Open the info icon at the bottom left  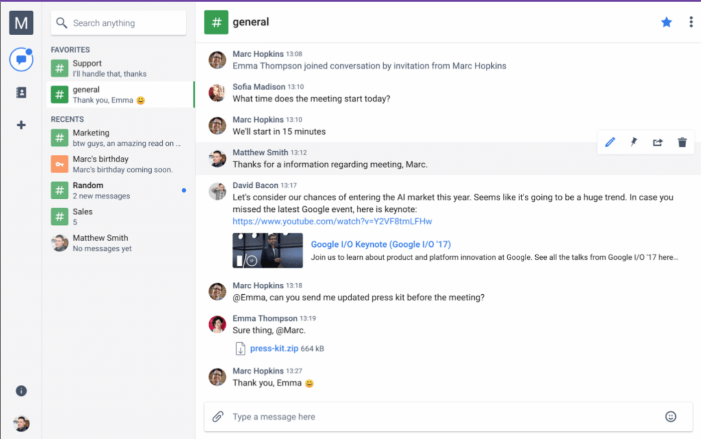[21, 391]
